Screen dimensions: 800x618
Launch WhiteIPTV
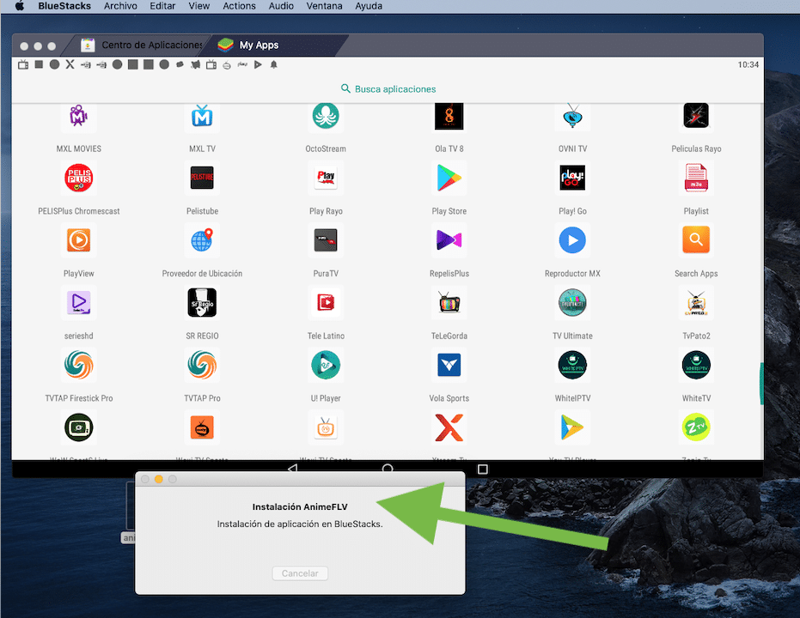pos(571,366)
